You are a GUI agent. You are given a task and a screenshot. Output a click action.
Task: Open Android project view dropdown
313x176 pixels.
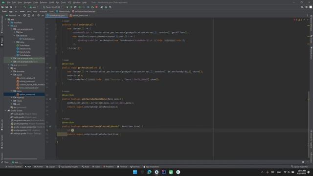click(13, 15)
